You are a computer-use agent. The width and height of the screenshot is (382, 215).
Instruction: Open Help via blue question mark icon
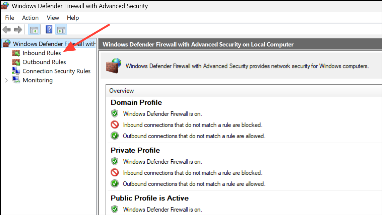click(x=49, y=30)
